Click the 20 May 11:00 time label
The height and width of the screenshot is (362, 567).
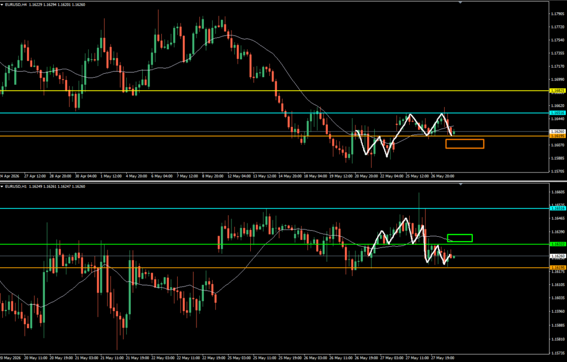coord(35,358)
